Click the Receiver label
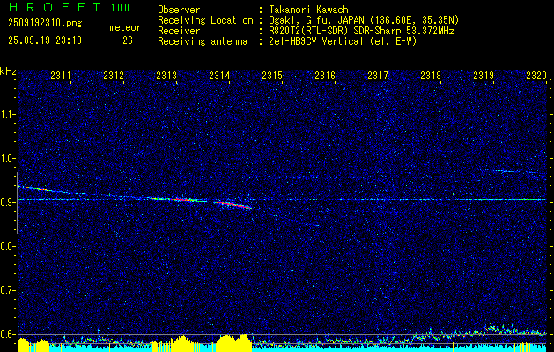The height and width of the screenshot is (352, 554). pos(179,31)
